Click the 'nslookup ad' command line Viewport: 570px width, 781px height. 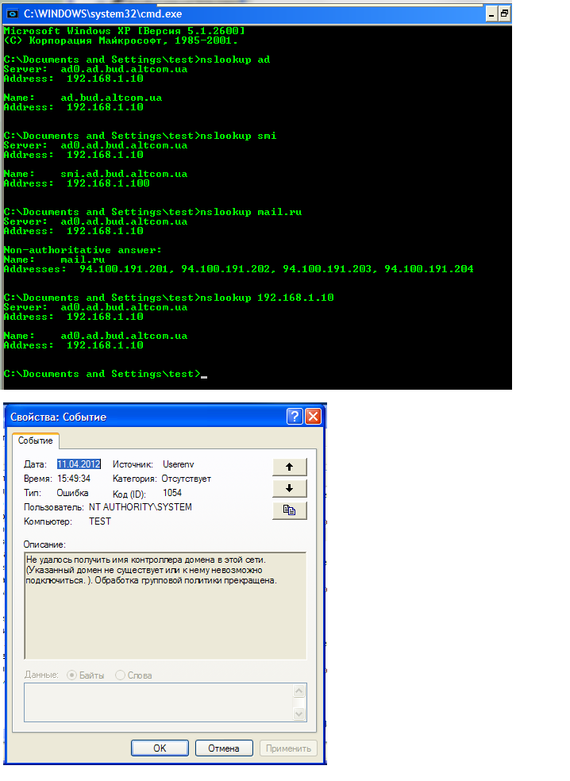point(137,60)
